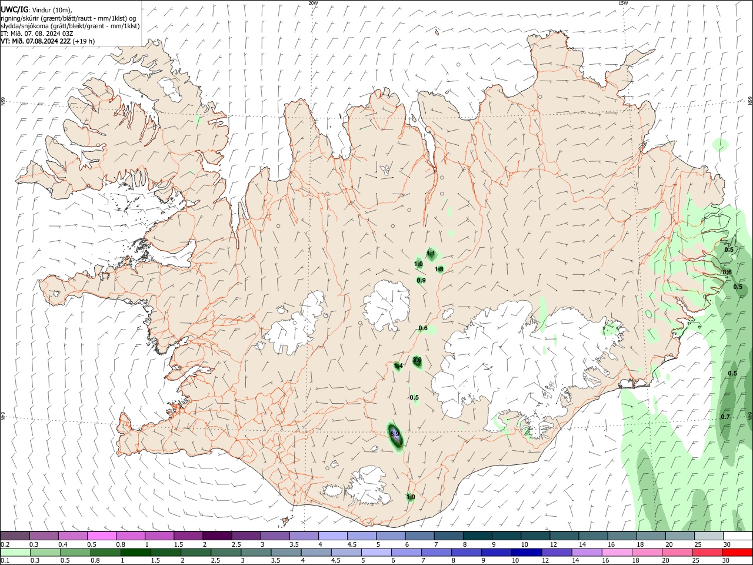Click the 6.9 precipitation value on the map

click(395, 434)
